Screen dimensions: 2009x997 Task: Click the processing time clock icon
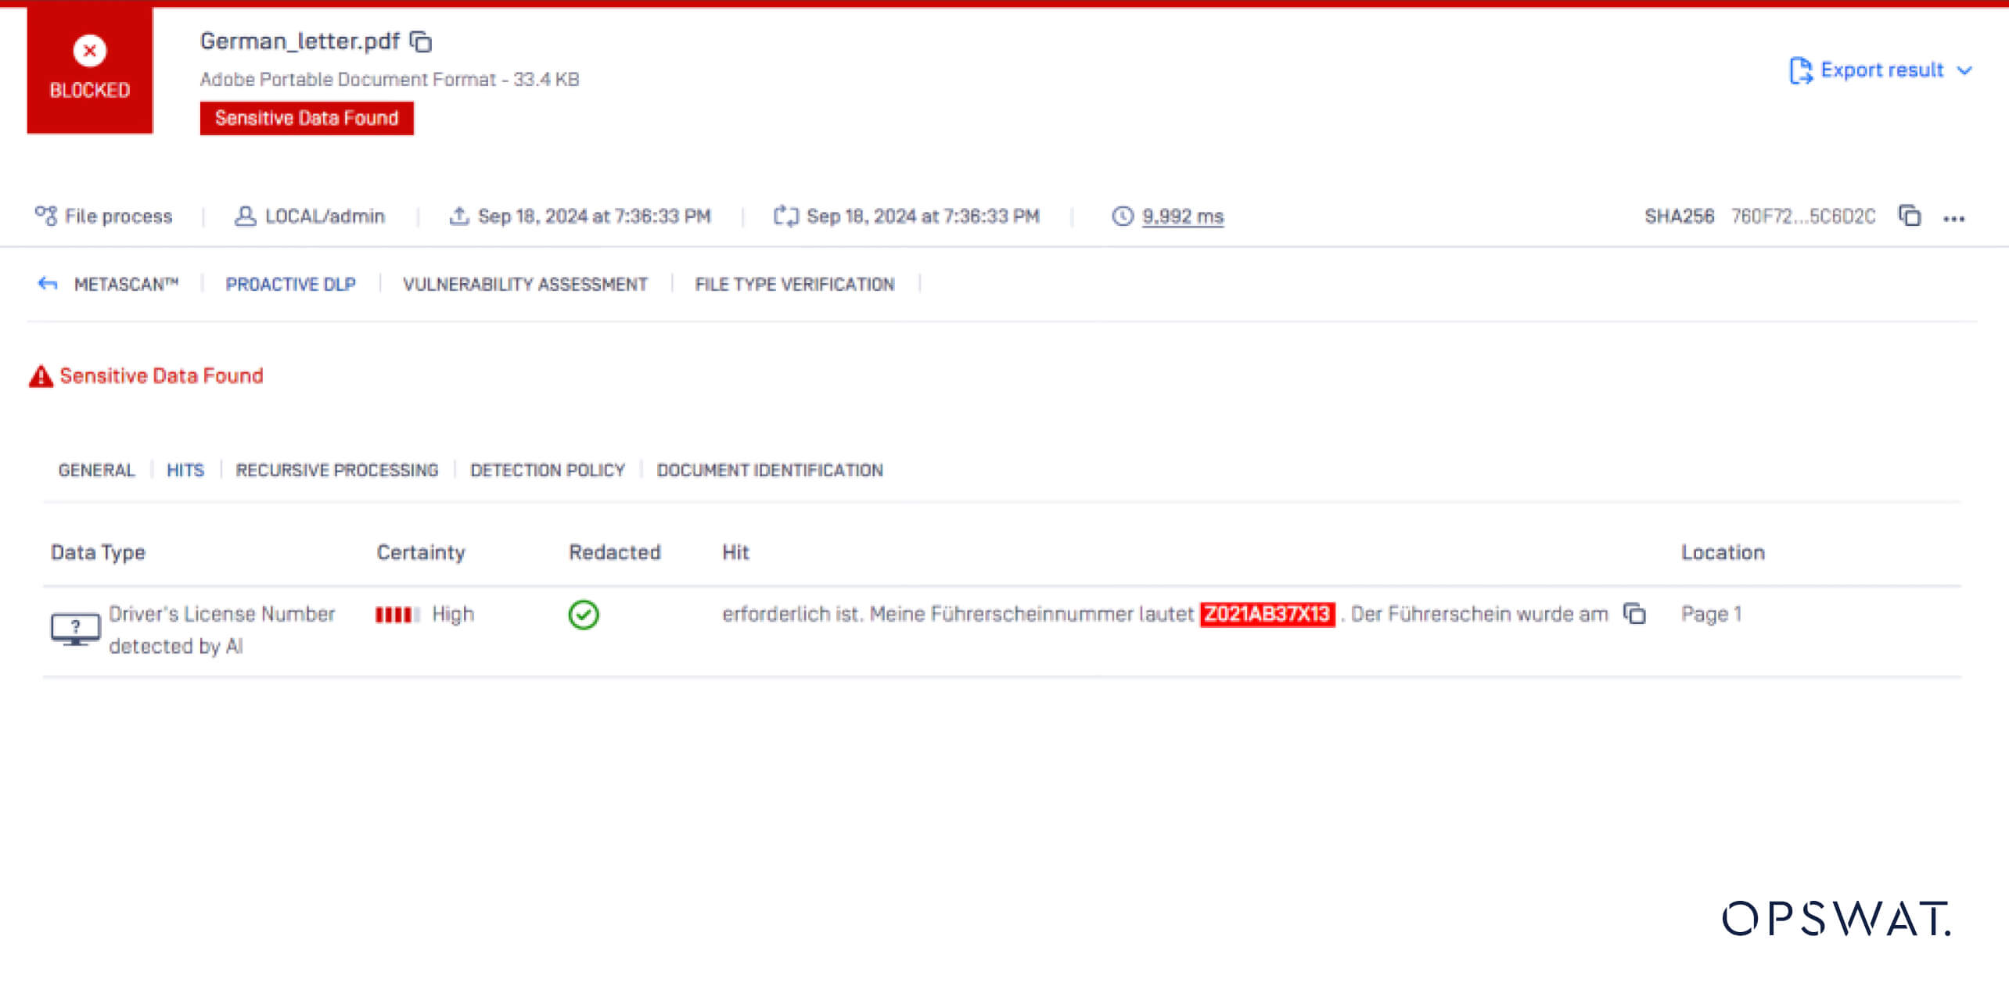[x=1123, y=216]
